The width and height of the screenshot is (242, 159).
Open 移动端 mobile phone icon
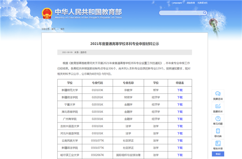(218, 131)
